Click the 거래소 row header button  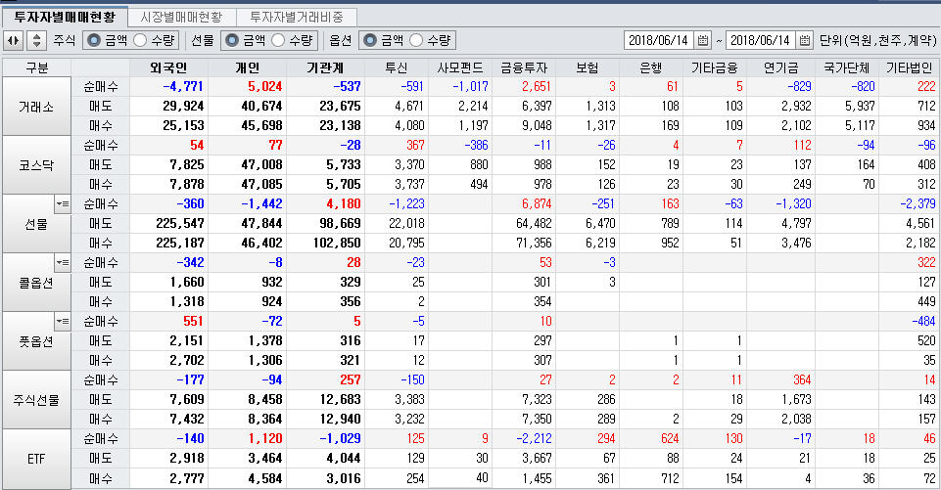pos(36,107)
